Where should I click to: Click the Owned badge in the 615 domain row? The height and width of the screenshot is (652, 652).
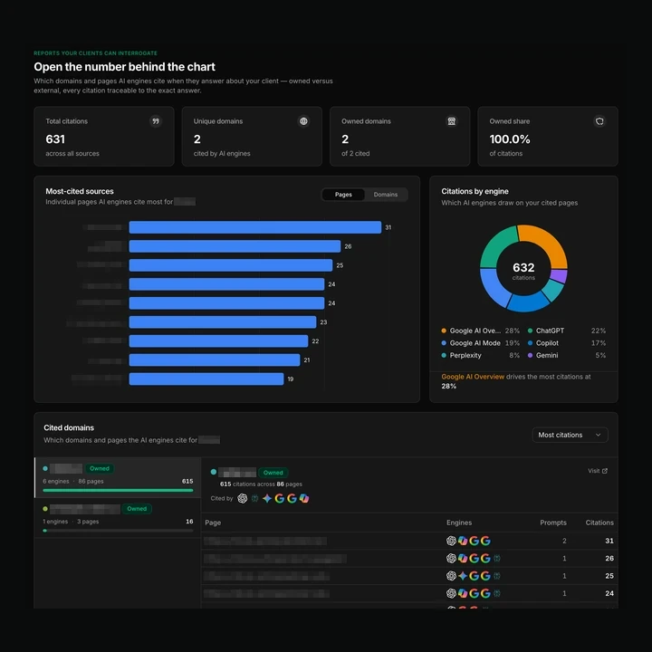pos(100,468)
